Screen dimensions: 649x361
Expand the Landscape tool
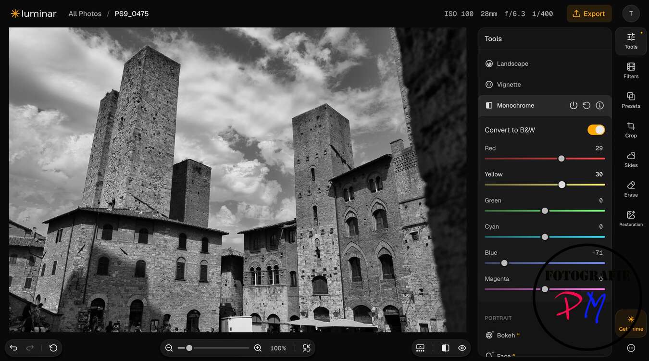click(545, 63)
